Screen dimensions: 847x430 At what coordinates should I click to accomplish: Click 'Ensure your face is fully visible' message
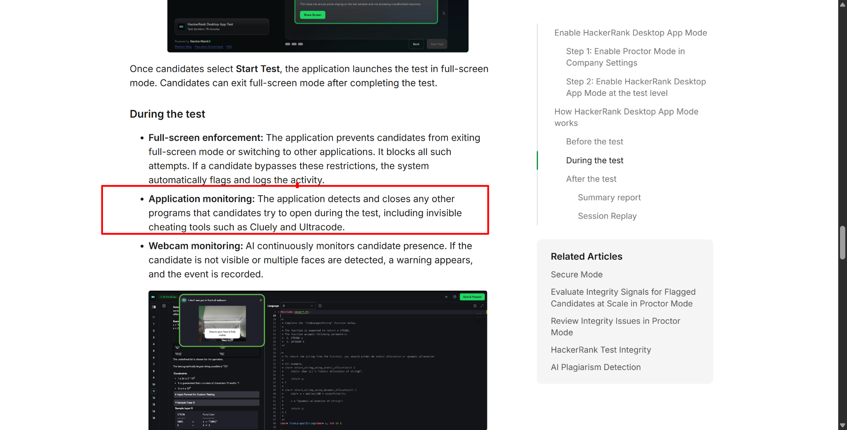(223, 333)
